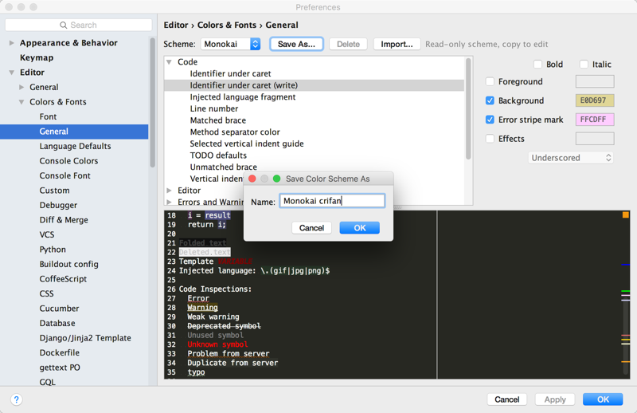Viewport: 637px width, 413px height.
Task: Open Dockerfile color settings
Action: pos(59,352)
